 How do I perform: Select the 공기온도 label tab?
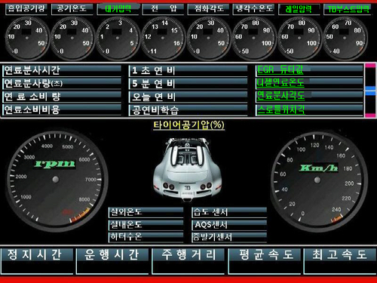pos(72,9)
